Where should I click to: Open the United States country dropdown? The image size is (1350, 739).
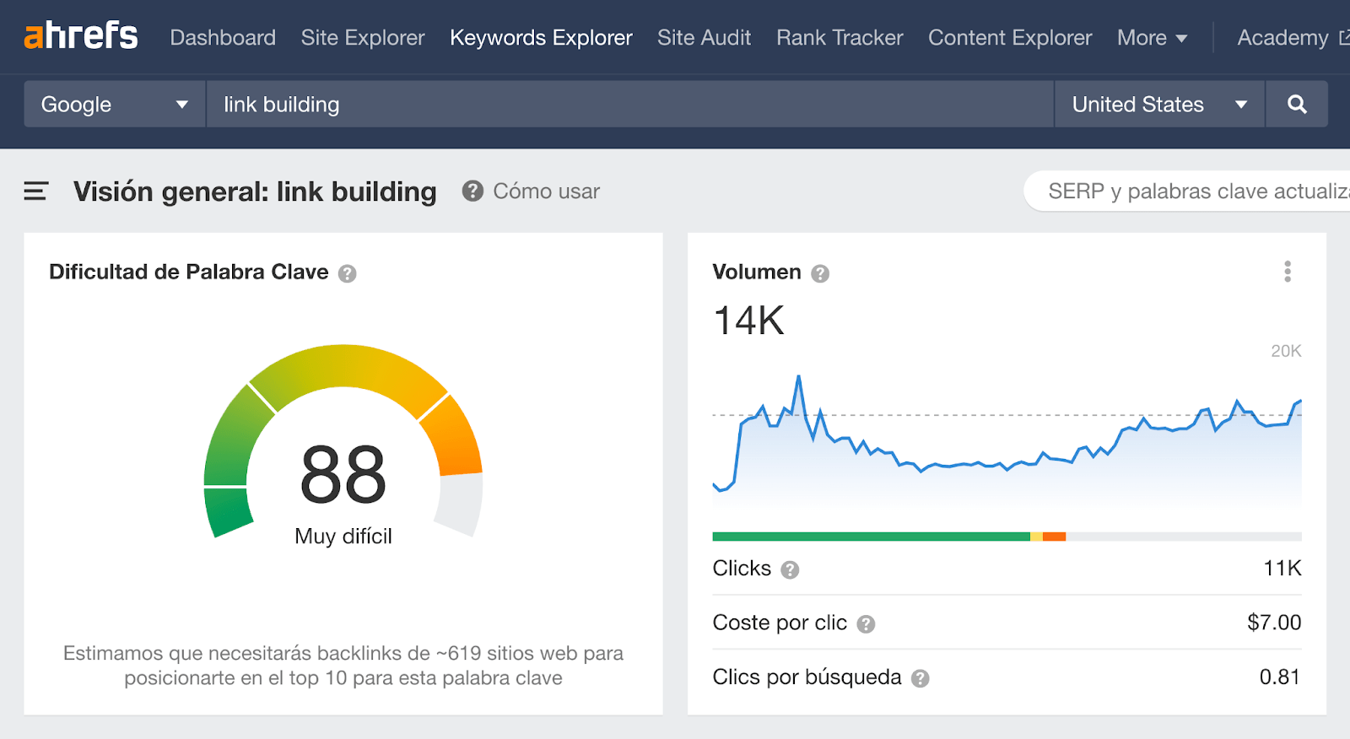[1159, 104]
